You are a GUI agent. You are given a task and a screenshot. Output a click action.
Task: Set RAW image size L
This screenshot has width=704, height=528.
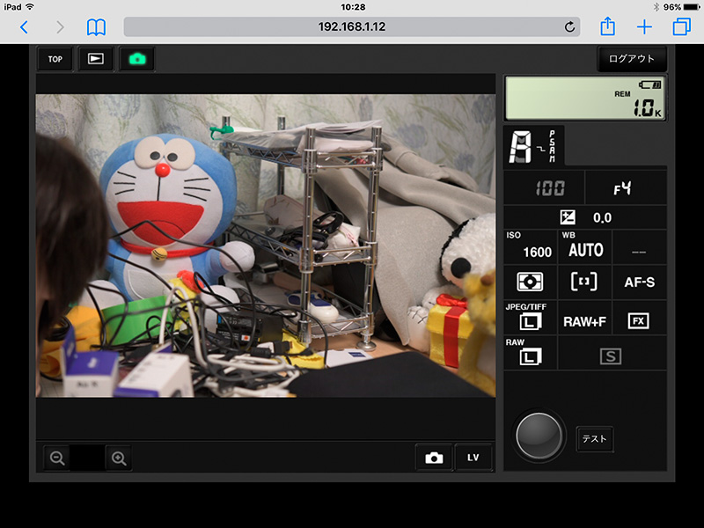(x=531, y=353)
